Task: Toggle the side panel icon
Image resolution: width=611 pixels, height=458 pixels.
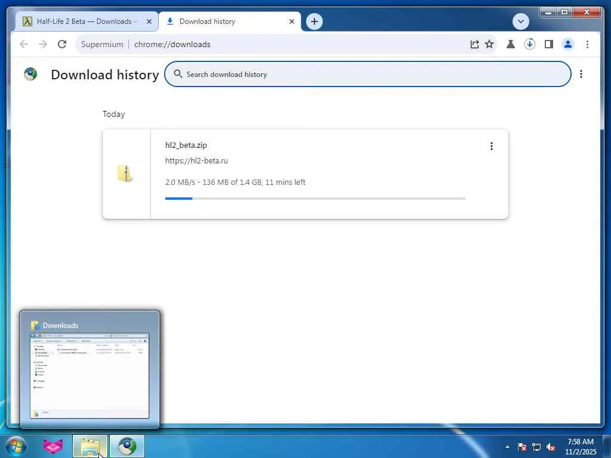Action: point(549,44)
